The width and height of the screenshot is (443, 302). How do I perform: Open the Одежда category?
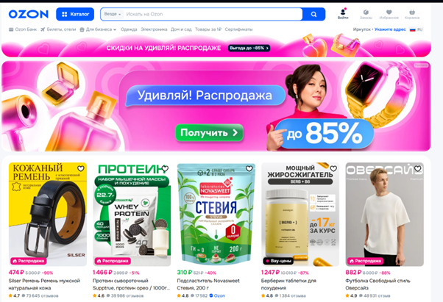[129, 29]
